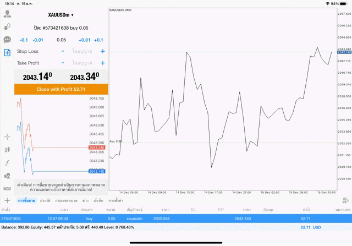This screenshot has height=246, width=352.
Task: Switch to the ข่าว tab
Action: point(86,201)
